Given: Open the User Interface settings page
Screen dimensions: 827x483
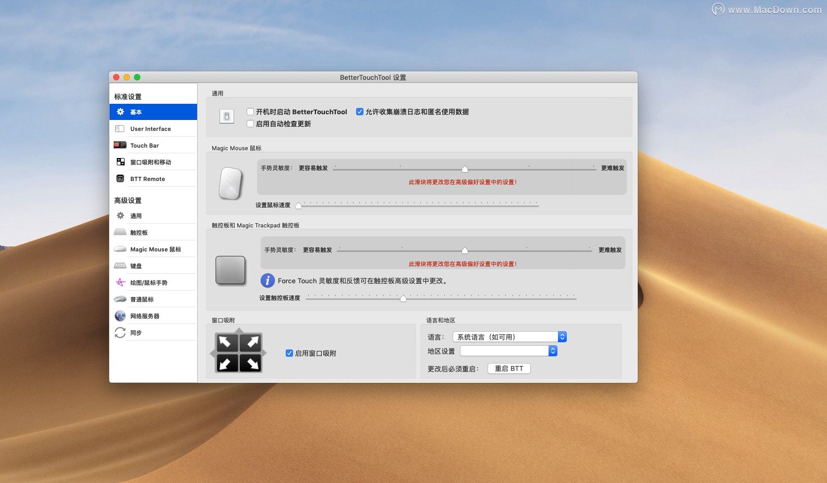Looking at the screenshot, I should pyautogui.click(x=153, y=128).
